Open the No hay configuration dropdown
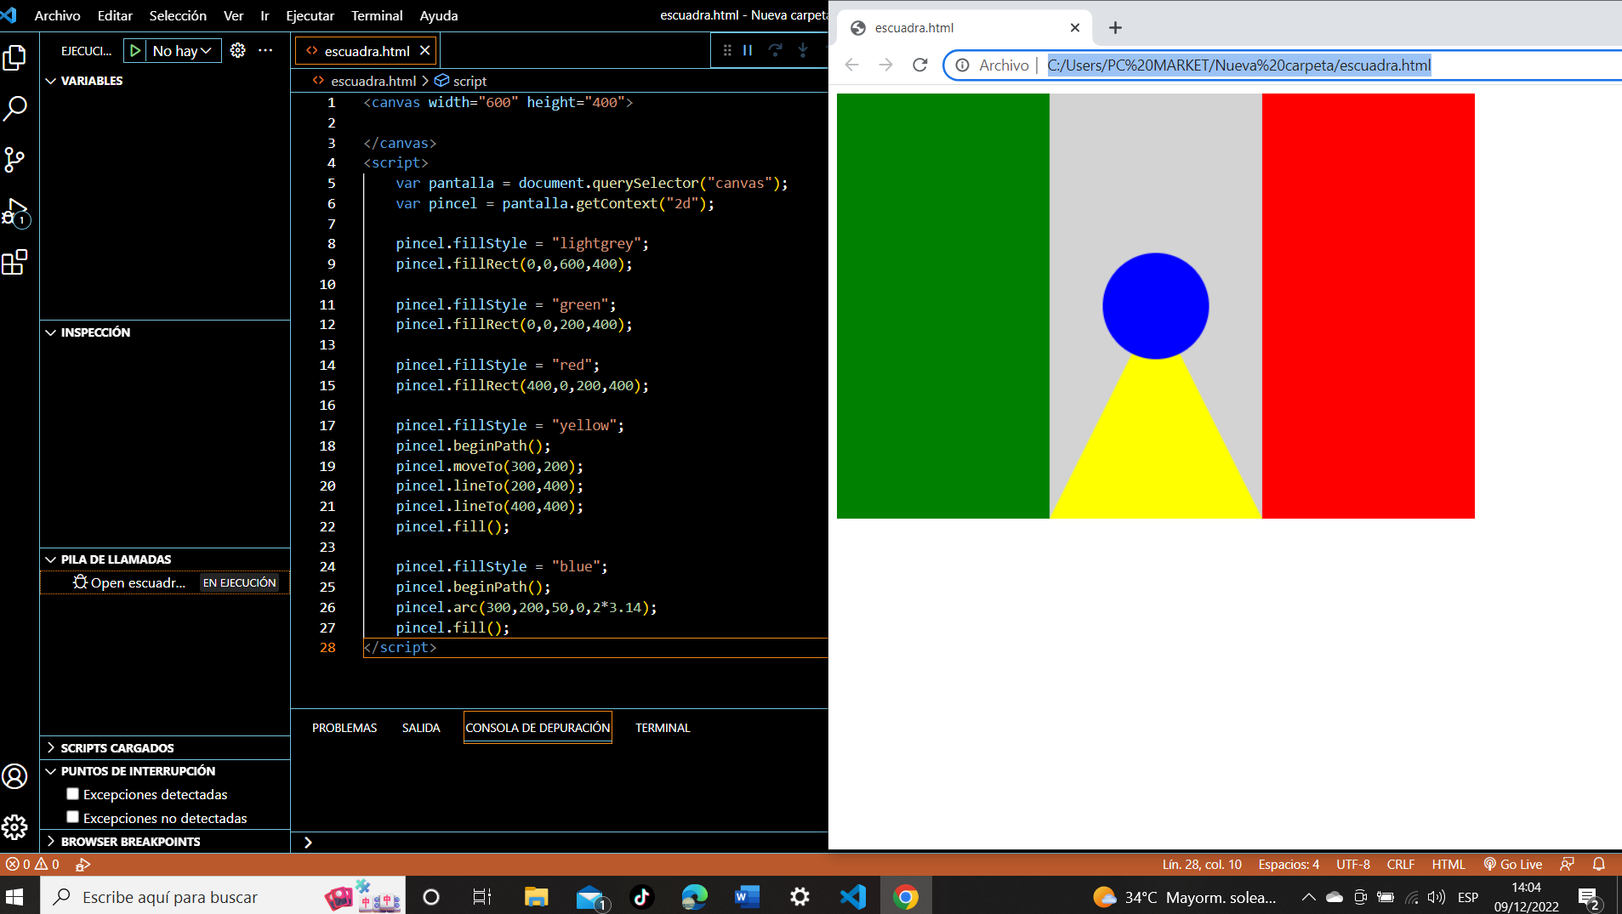The image size is (1622, 914). pyautogui.click(x=183, y=51)
